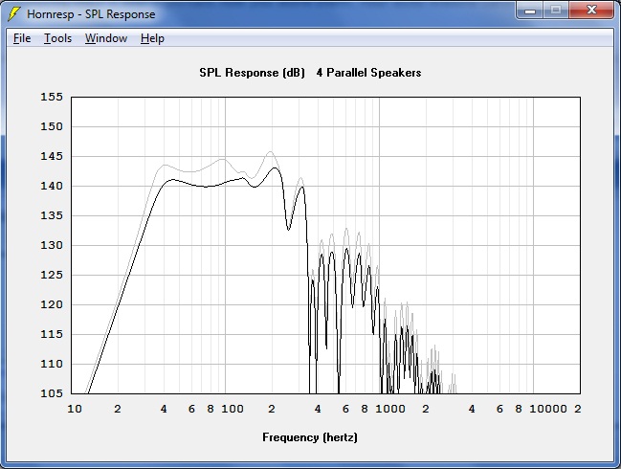Click the 130 value on the dB axis

click(x=52, y=245)
